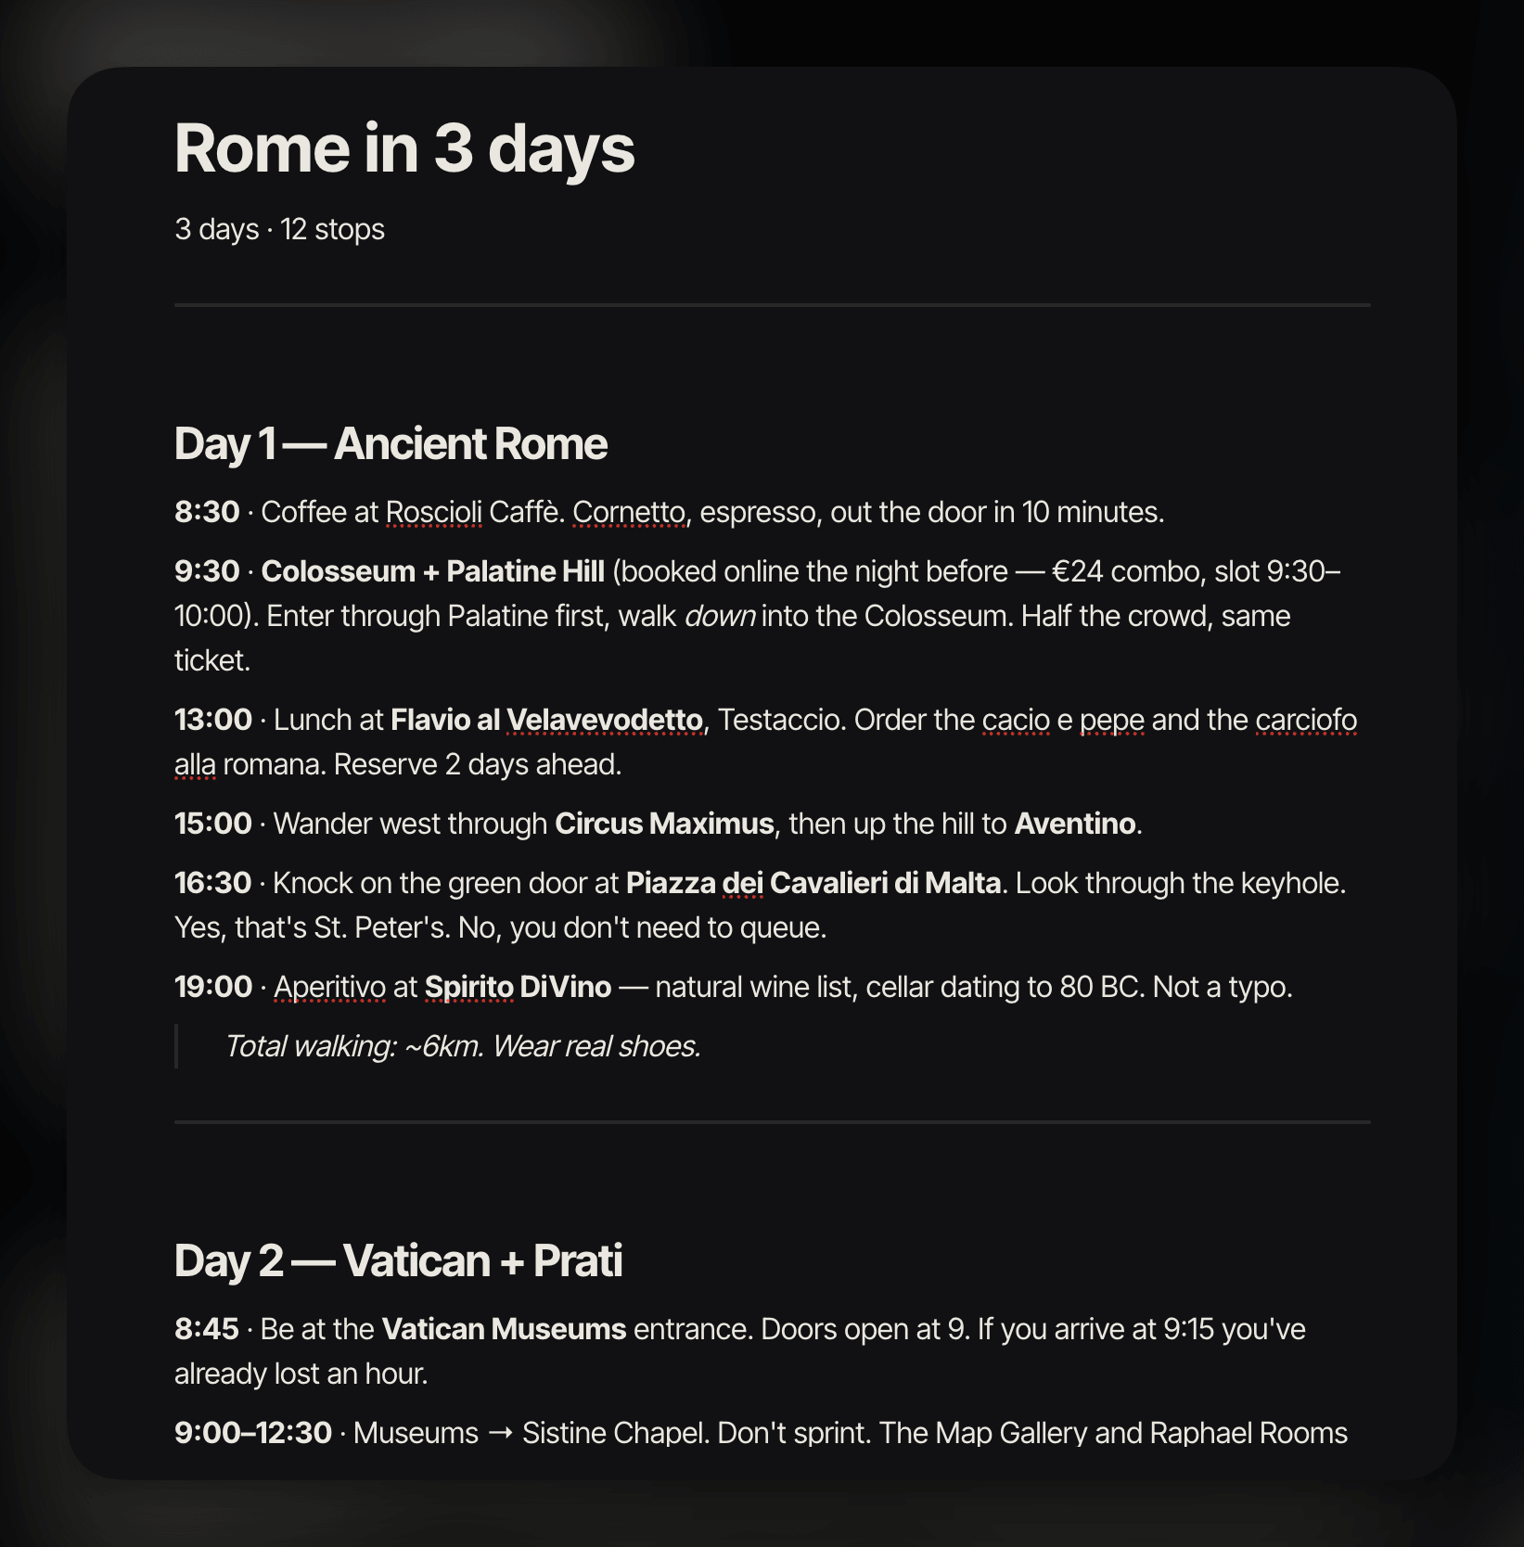The image size is (1524, 1547).
Task: Click the 'Rome in 3 days' title
Action: (404, 148)
